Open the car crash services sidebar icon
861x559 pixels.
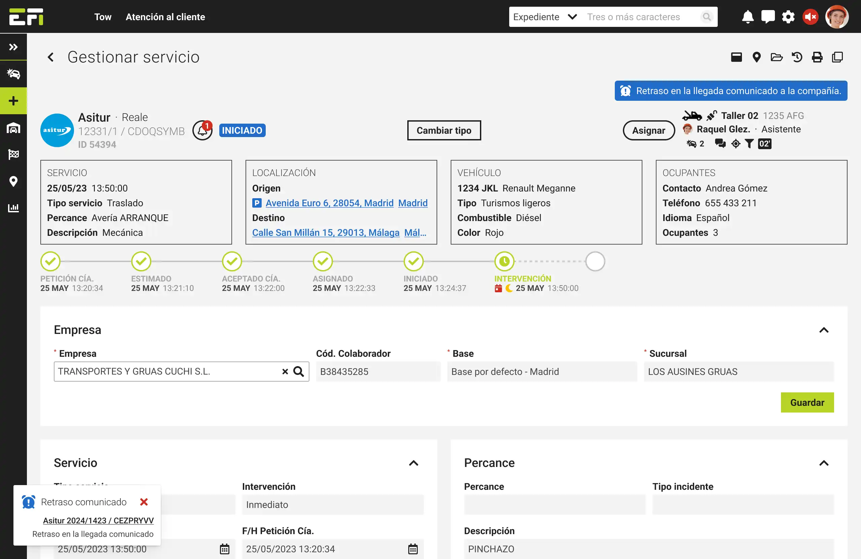click(x=13, y=74)
